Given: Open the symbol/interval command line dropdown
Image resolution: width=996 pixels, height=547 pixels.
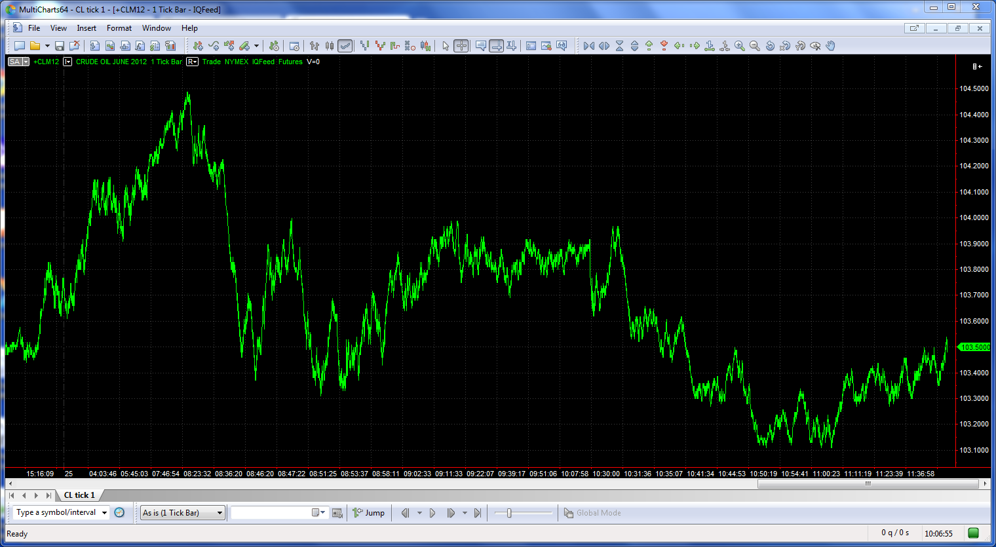Looking at the screenshot, I should (x=104, y=513).
